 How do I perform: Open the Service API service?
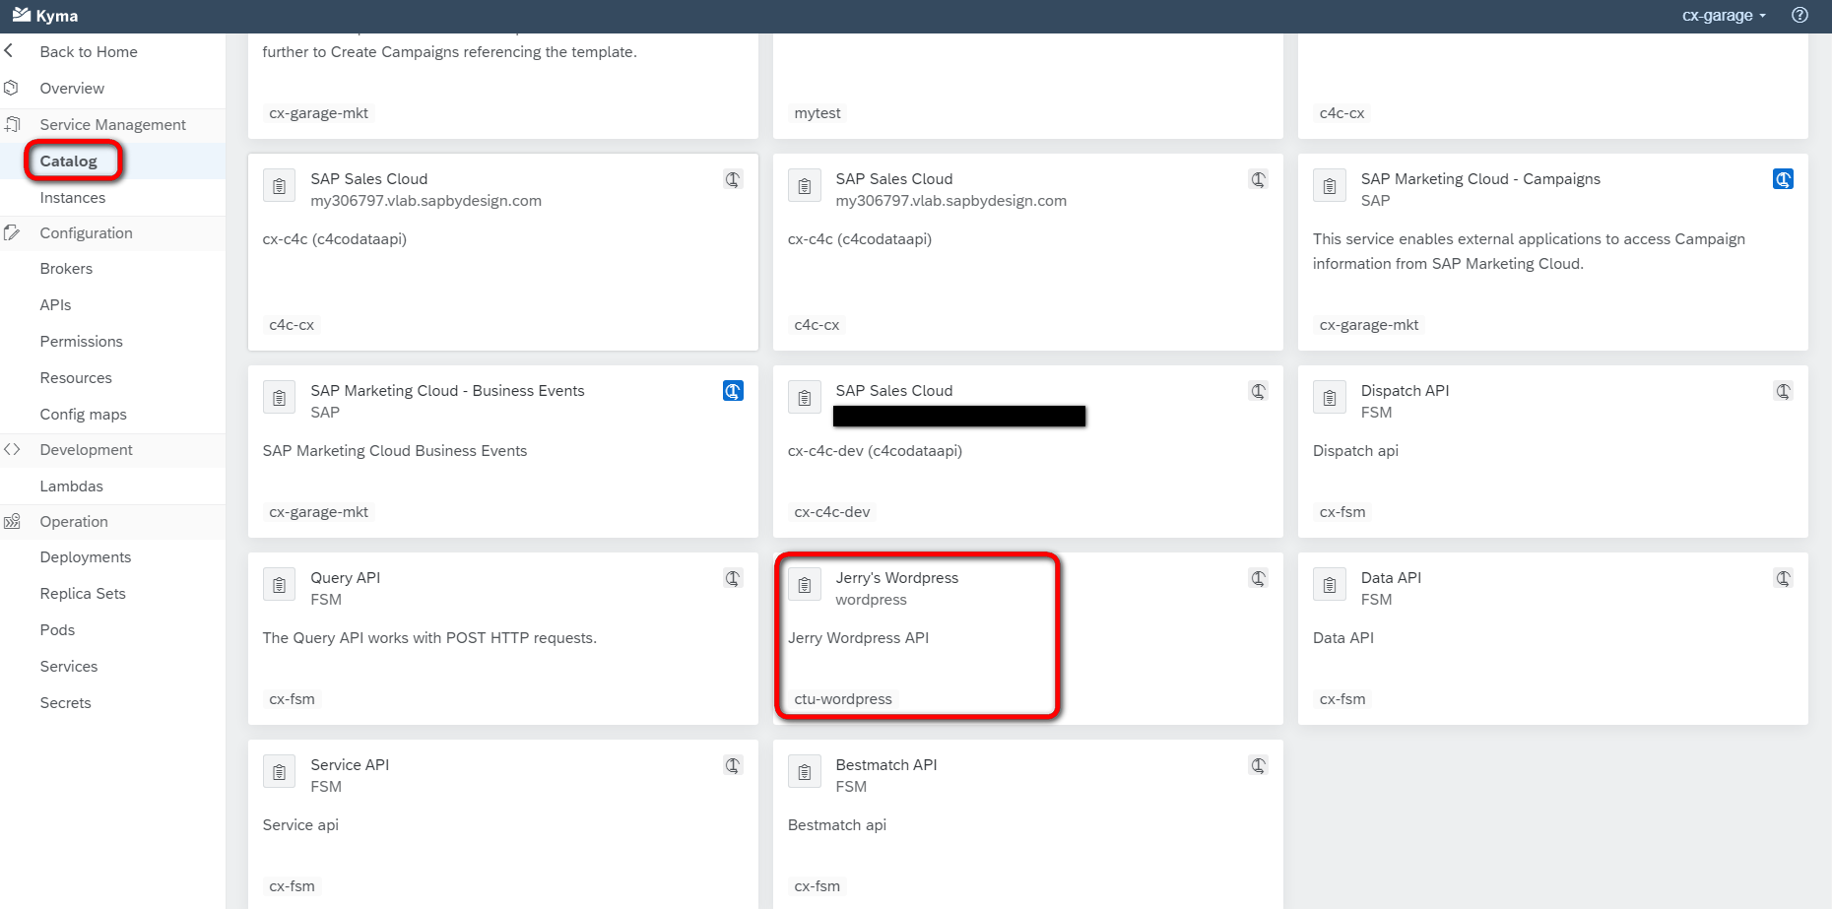click(350, 764)
